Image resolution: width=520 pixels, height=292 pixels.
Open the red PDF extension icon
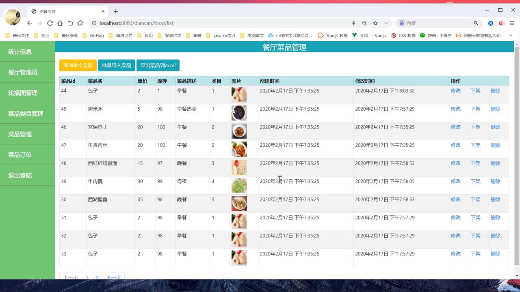(x=501, y=23)
